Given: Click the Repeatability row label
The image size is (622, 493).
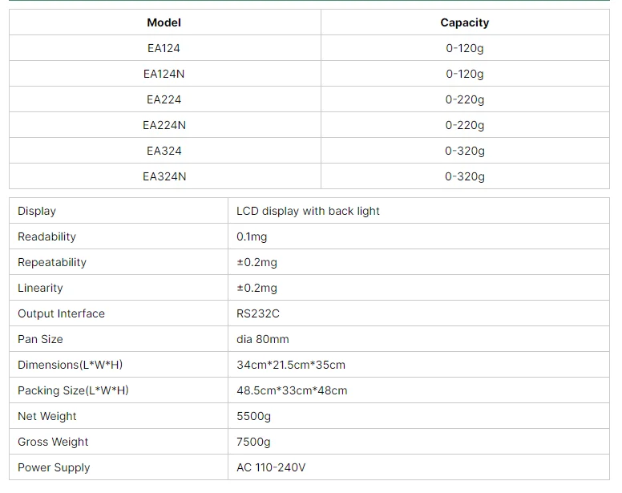Looking at the screenshot, I should [52, 262].
